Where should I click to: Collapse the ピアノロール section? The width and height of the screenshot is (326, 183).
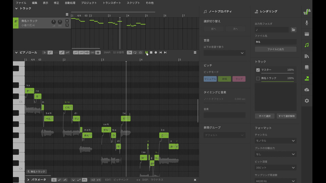(x=16, y=53)
